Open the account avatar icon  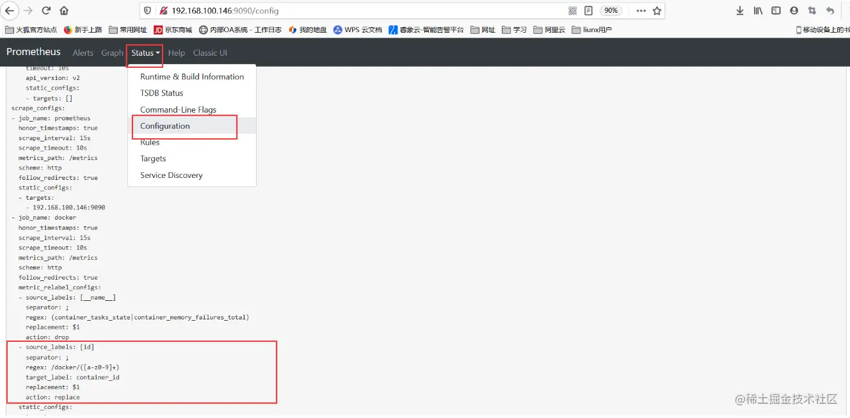tap(794, 11)
